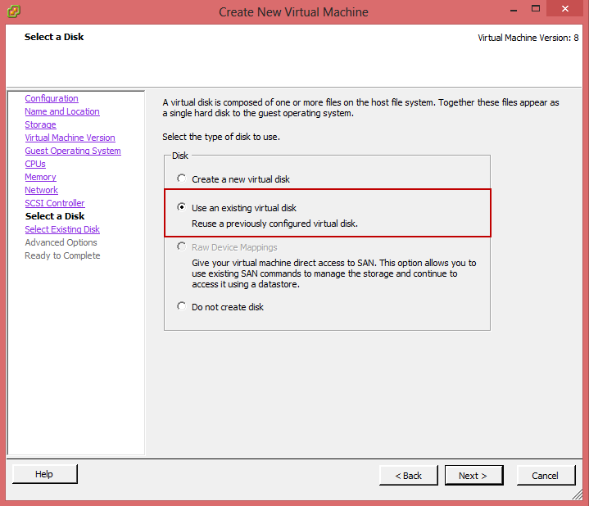Open the Select Existing Disk step
This screenshot has width=589, height=506.
pyautogui.click(x=62, y=229)
